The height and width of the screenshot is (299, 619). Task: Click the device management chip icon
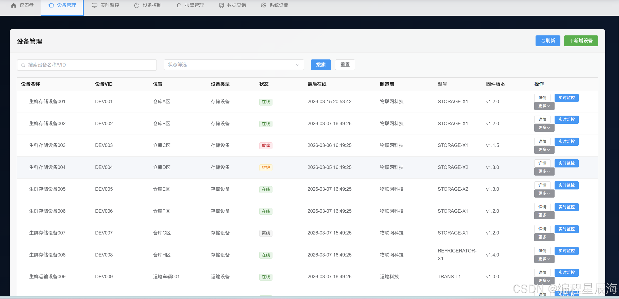(51, 5)
